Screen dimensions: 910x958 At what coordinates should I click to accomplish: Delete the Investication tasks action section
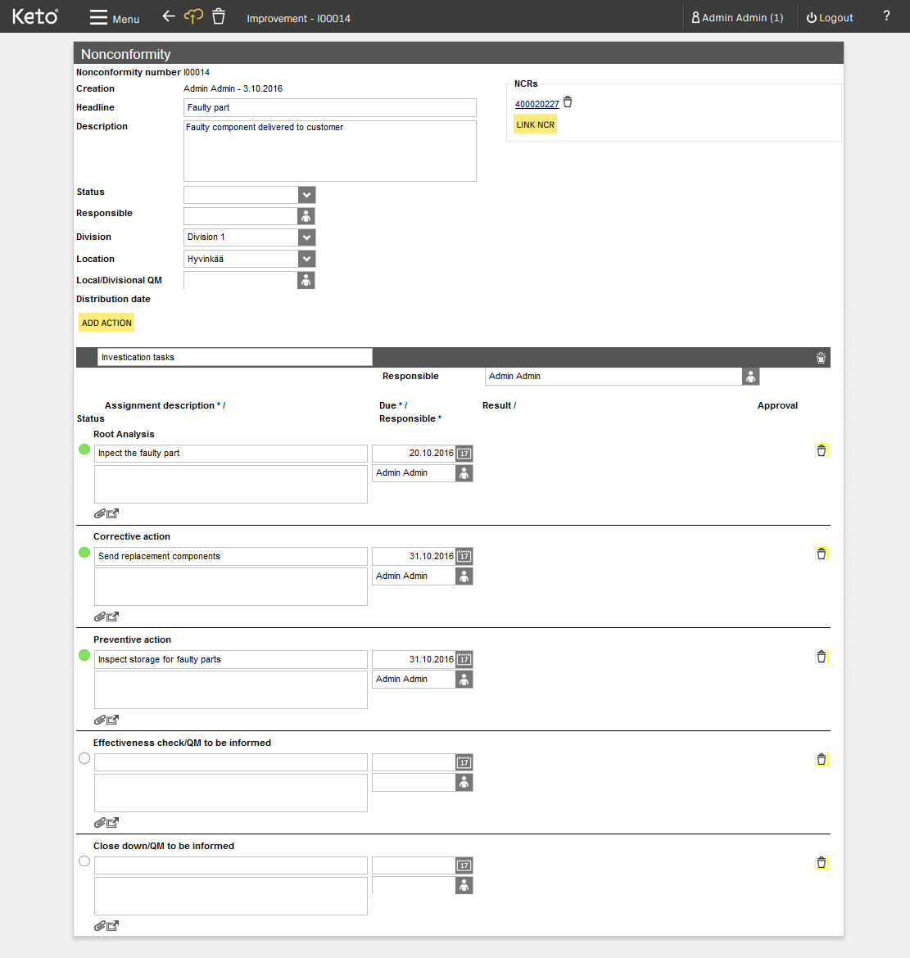click(x=821, y=358)
